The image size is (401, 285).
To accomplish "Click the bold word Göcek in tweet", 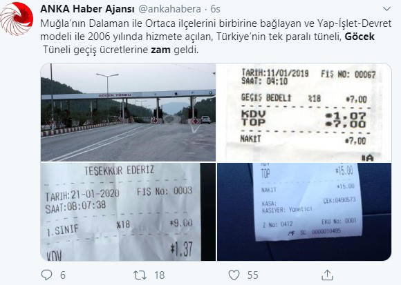I will pyautogui.click(x=360, y=37).
